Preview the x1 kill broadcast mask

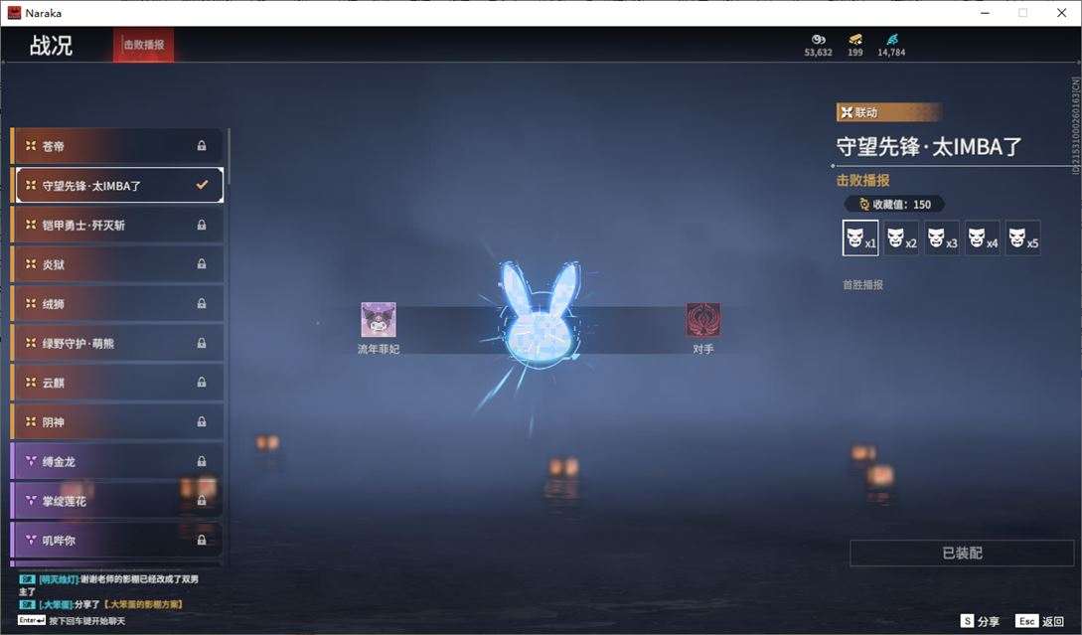coord(860,238)
